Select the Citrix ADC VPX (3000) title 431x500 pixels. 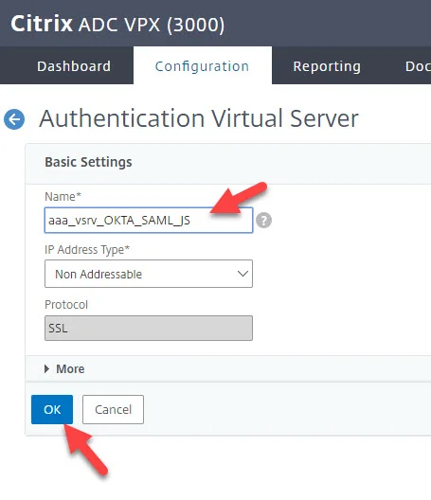coord(117,25)
